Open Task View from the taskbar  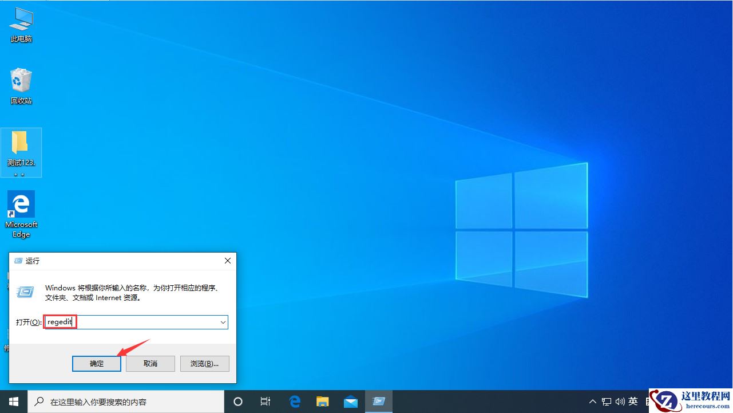(x=266, y=401)
